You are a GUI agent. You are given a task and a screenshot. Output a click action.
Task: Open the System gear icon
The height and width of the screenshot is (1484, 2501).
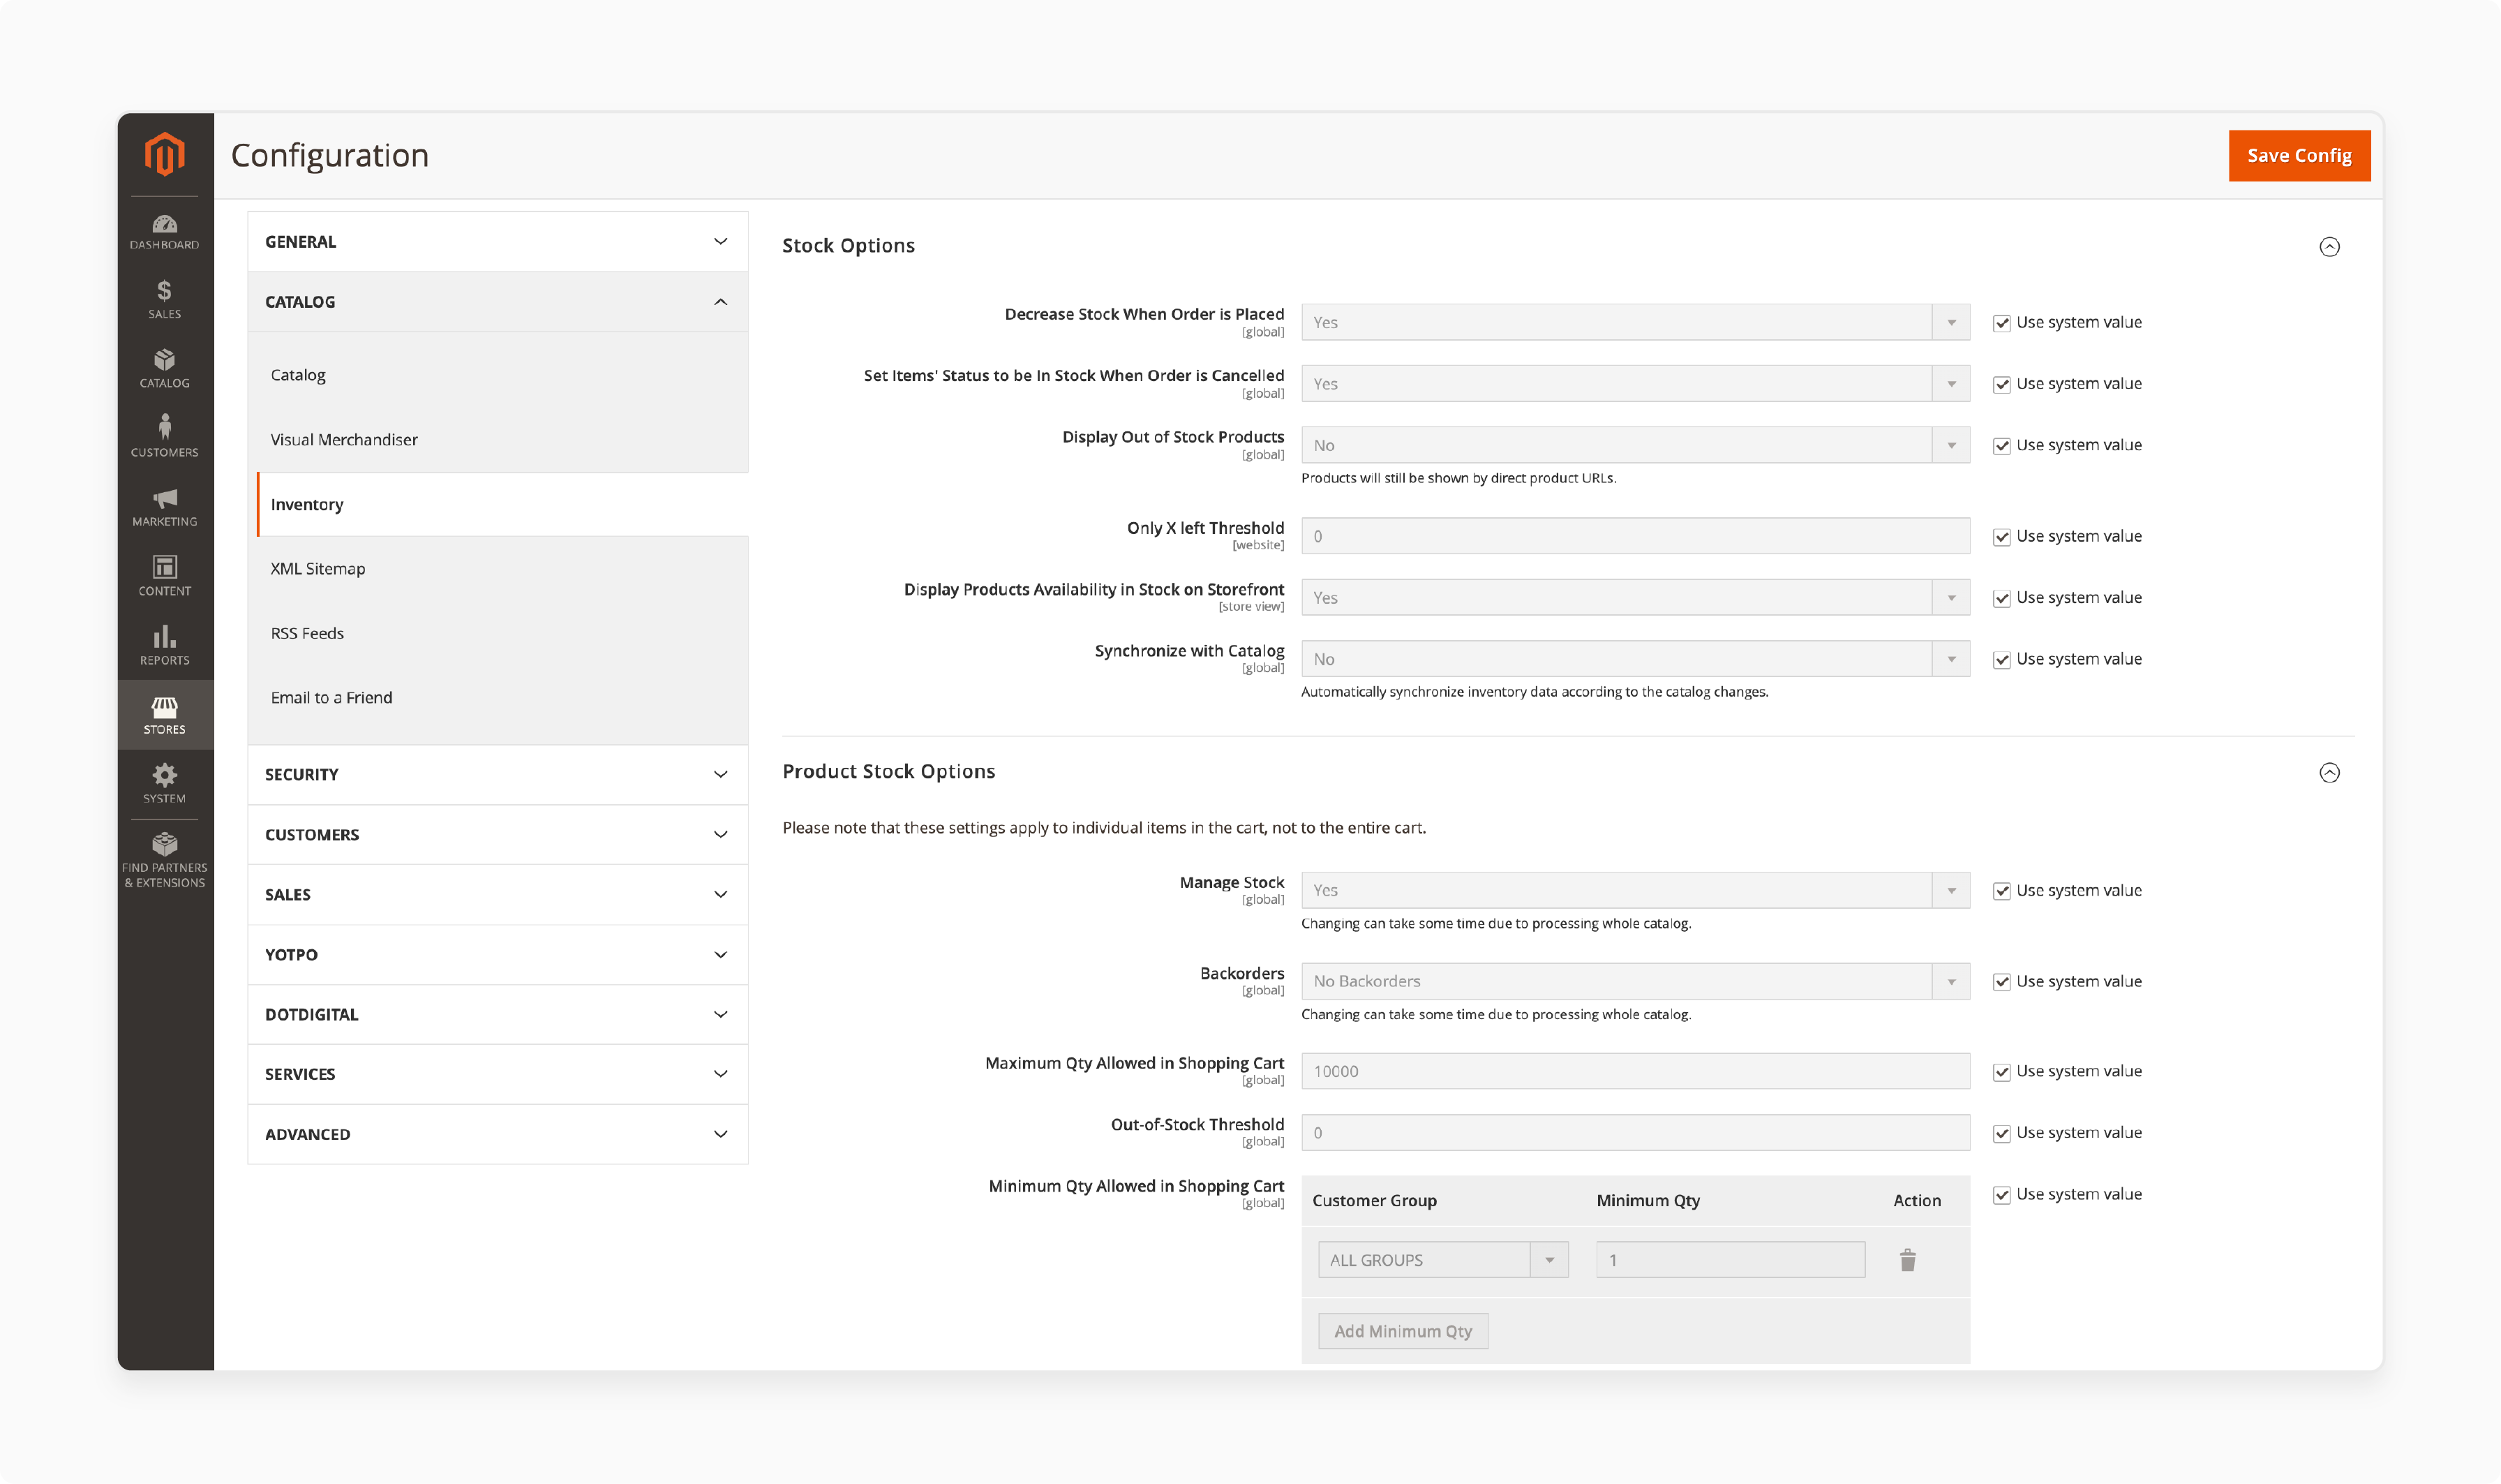pyautogui.click(x=165, y=784)
